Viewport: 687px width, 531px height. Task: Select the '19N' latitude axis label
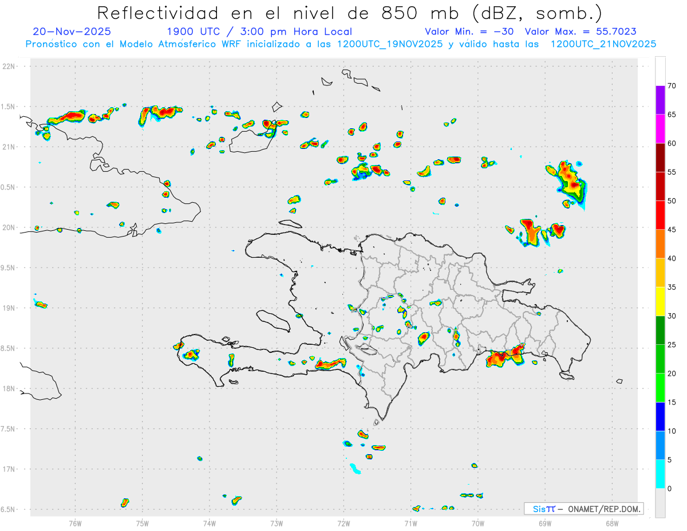pos(9,308)
